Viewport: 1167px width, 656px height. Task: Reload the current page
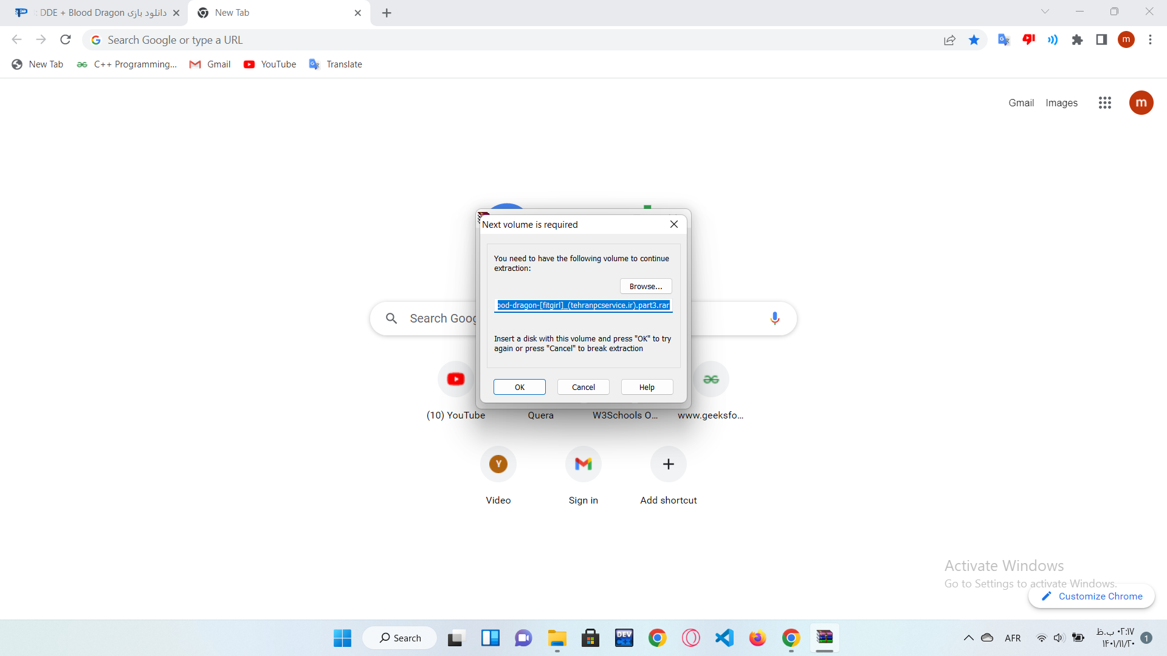point(66,40)
